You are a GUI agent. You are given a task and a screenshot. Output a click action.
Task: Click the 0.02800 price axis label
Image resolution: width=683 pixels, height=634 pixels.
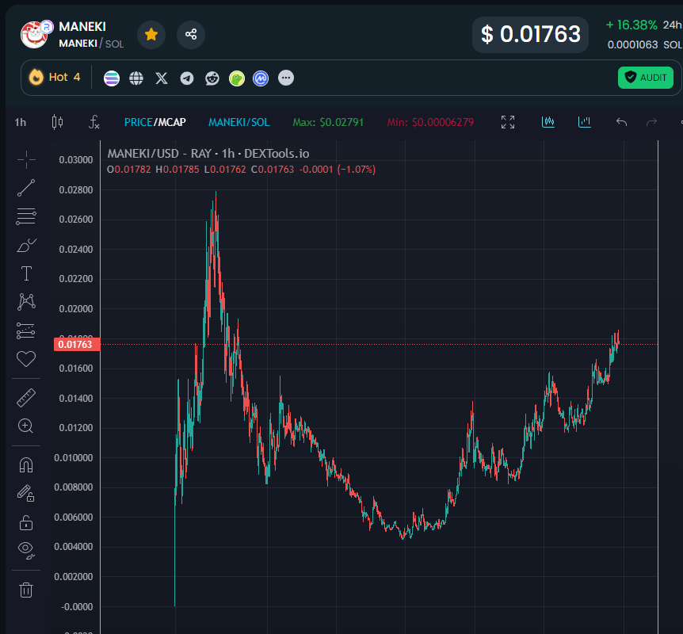click(x=76, y=190)
